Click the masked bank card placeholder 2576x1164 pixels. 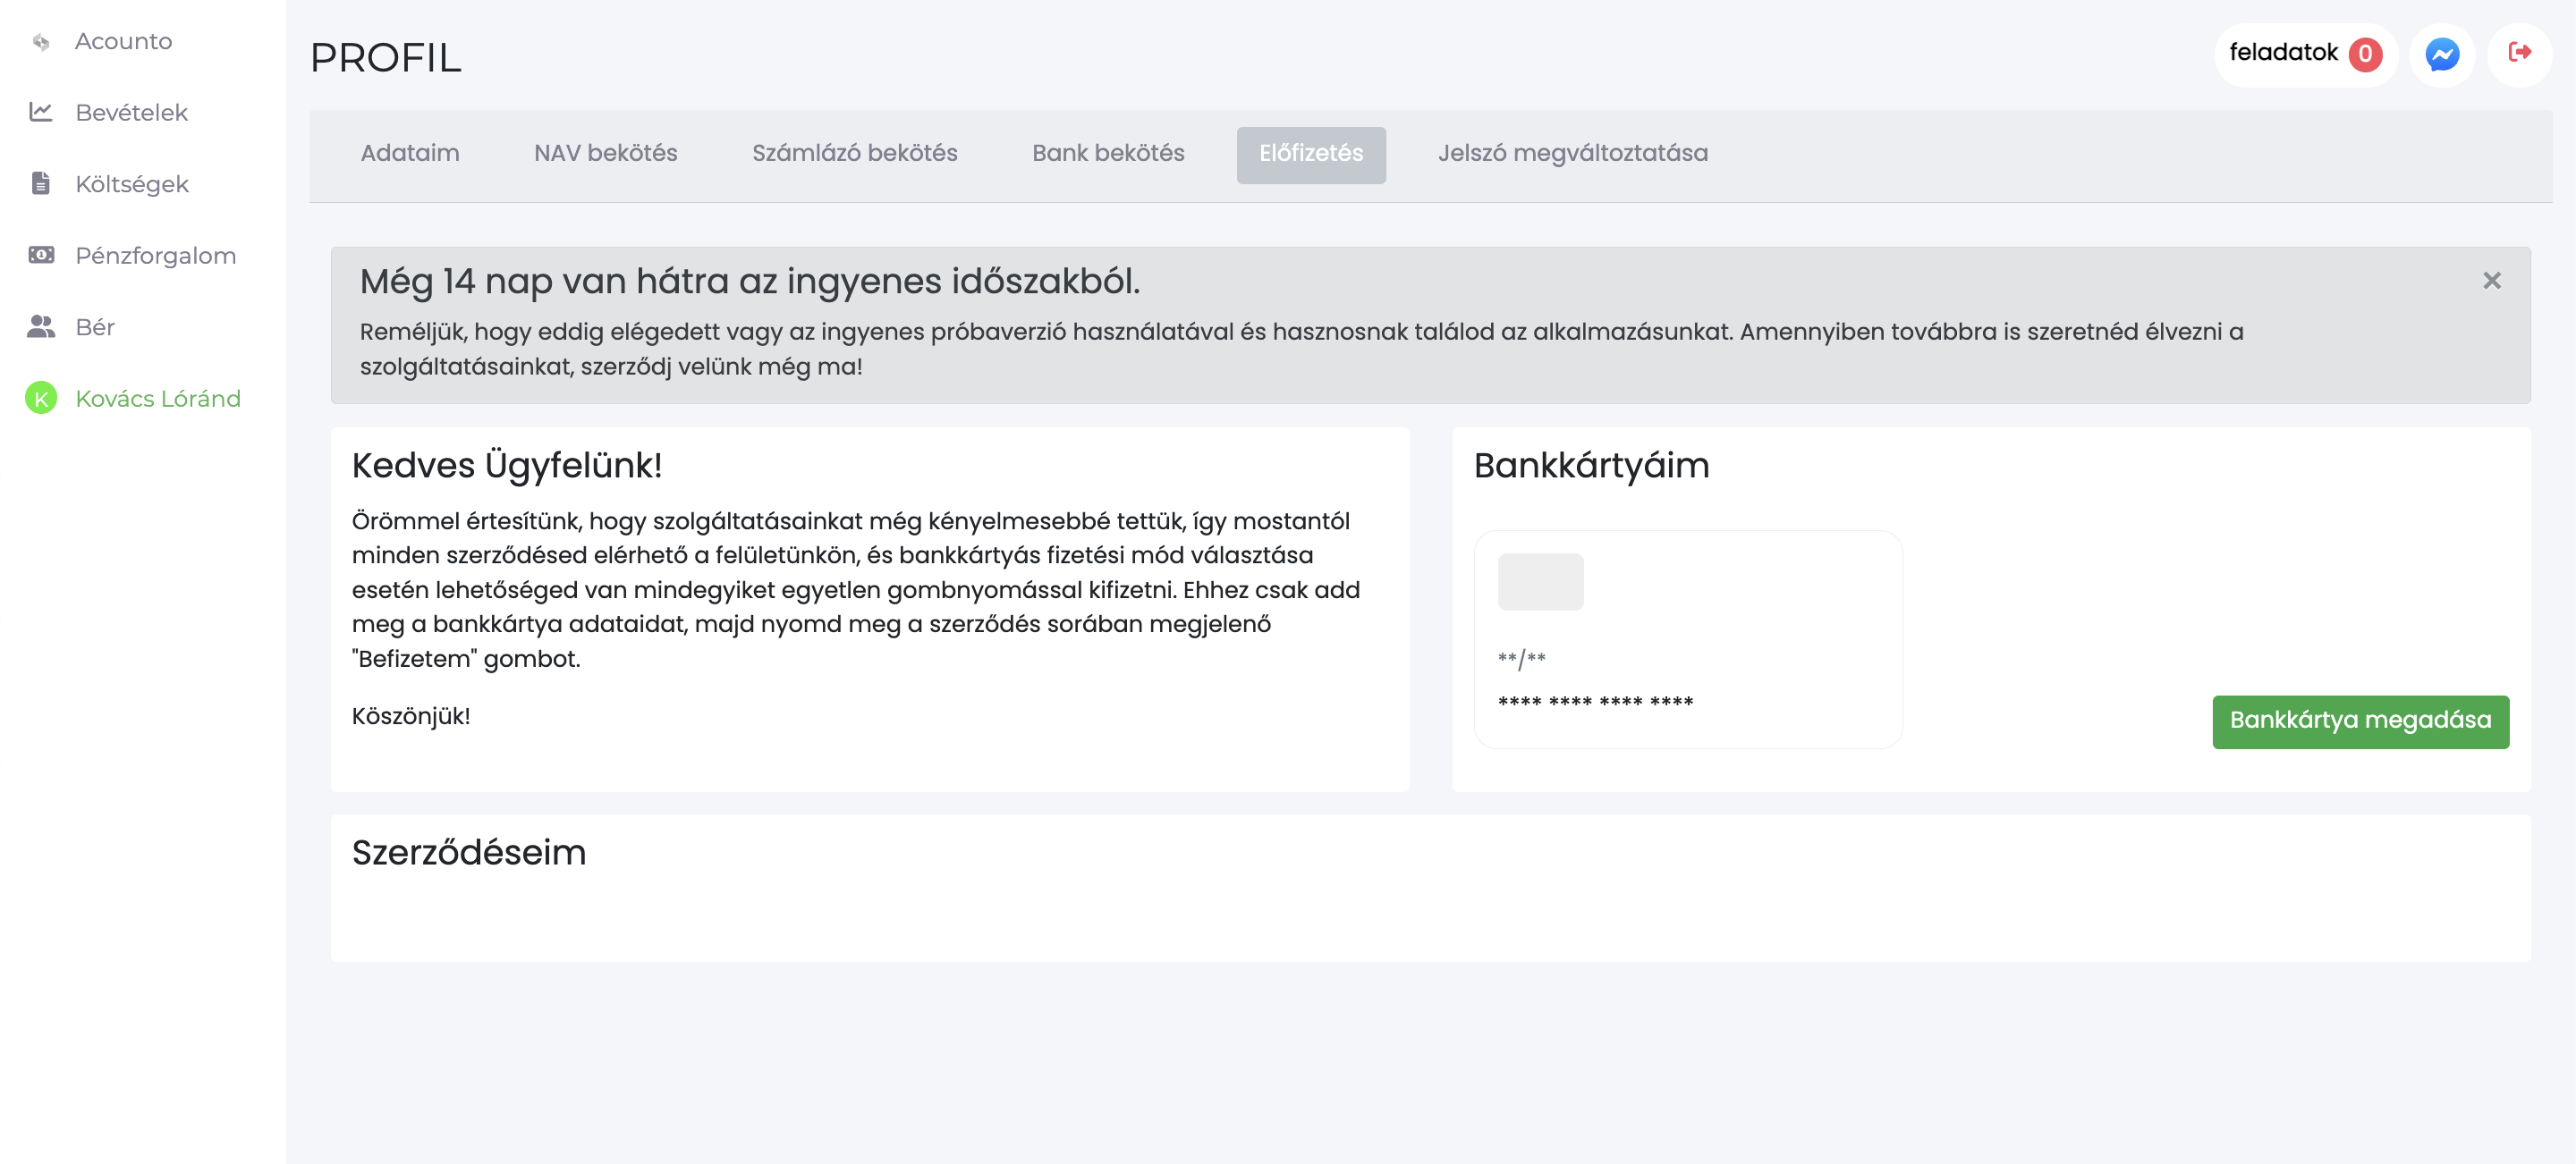[x=1687, y=638]
